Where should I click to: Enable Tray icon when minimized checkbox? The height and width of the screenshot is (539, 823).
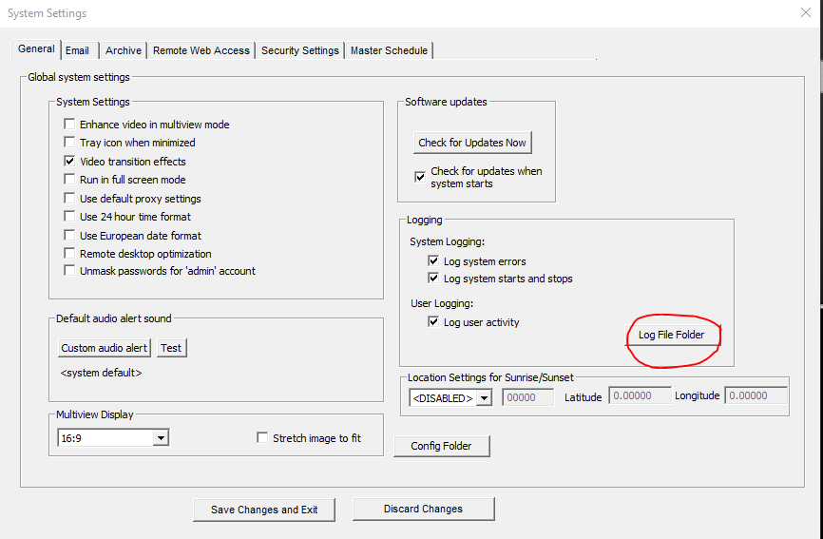point(69,143)
